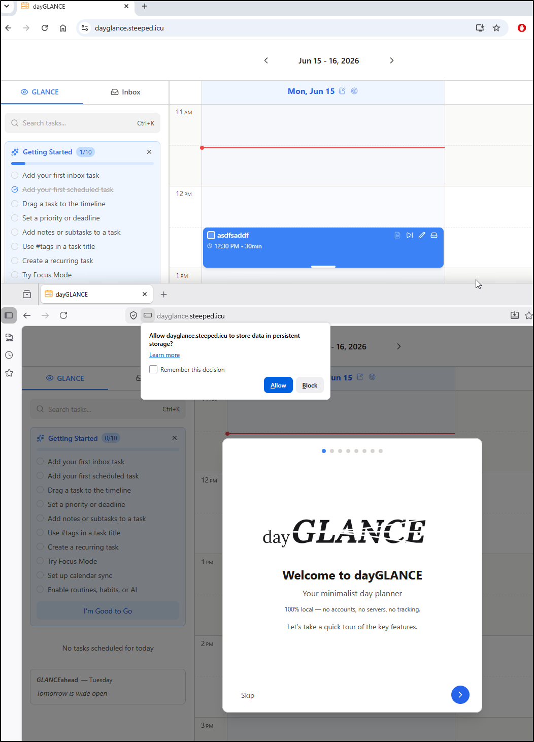Tick Drag a task to the timeline in top window
Viewport: 534px width, 742px height.
point(15,204)
